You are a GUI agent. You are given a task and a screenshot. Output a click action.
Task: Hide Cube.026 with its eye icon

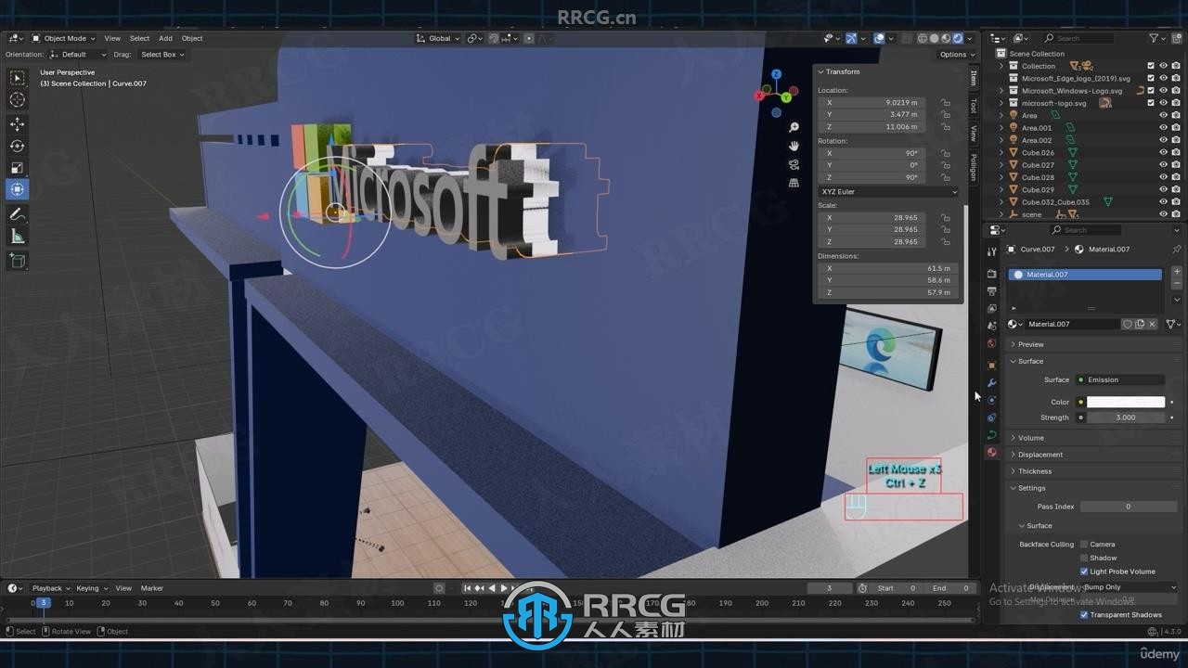click(1164, 152)
